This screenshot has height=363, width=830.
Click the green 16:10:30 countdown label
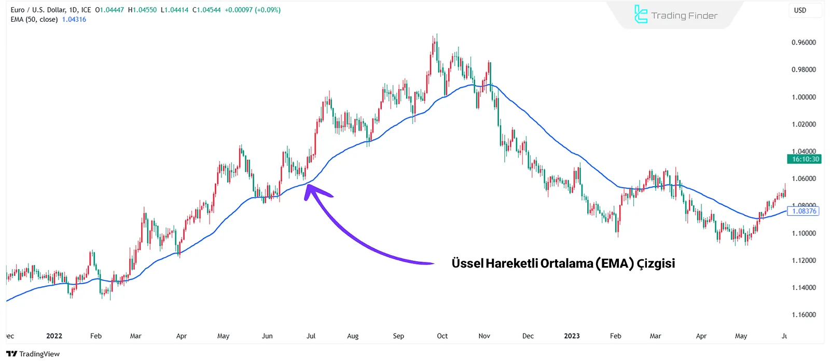tap(805, 159)
